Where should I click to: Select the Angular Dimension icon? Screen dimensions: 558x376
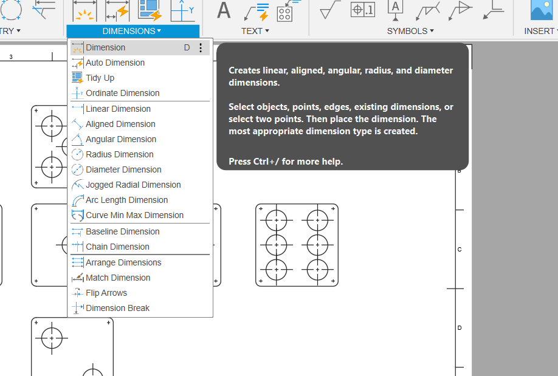[77, 139]
